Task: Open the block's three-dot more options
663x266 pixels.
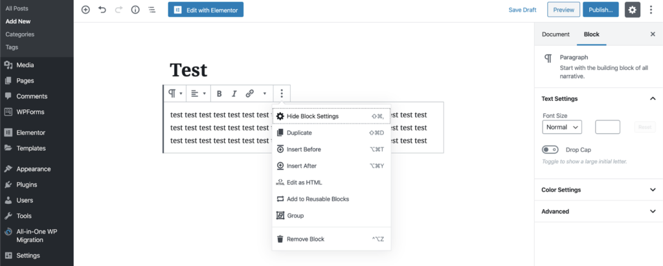Action: pos(282,93)
